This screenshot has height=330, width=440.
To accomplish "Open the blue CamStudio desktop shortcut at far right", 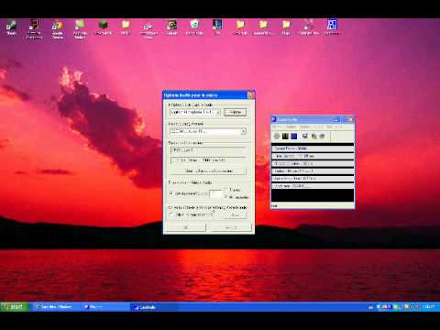I will click(x=332, y=27).
